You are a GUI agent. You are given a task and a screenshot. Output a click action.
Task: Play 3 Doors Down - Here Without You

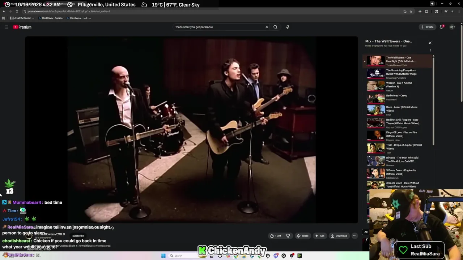coord(398,185)
